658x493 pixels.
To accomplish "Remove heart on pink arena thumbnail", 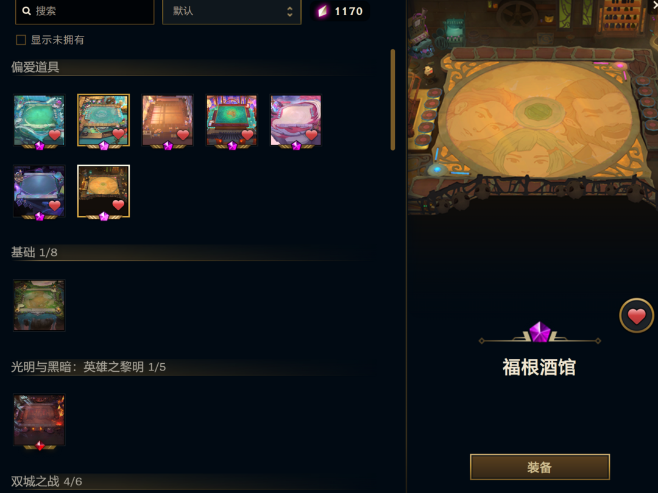I will [x=311, y=135].
